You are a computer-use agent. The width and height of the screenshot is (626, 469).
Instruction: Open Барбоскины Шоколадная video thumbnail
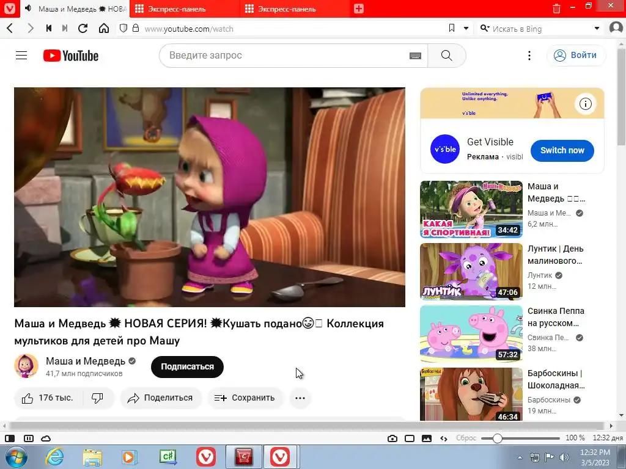point(471,394)
